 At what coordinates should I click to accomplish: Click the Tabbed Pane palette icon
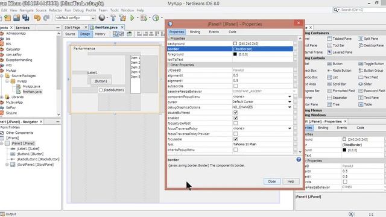point(329,39)
